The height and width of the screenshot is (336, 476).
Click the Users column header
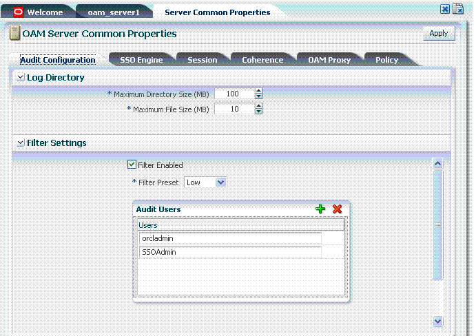pos(240,225)
